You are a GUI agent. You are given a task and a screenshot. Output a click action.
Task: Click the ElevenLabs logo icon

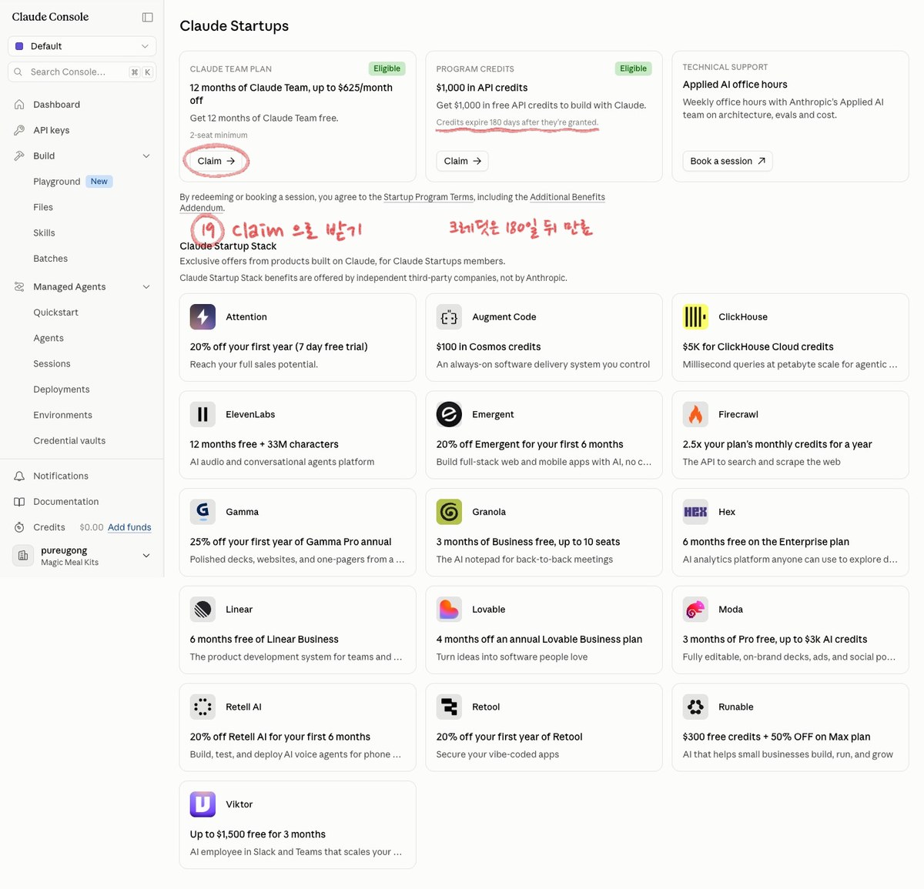(203, 414)
